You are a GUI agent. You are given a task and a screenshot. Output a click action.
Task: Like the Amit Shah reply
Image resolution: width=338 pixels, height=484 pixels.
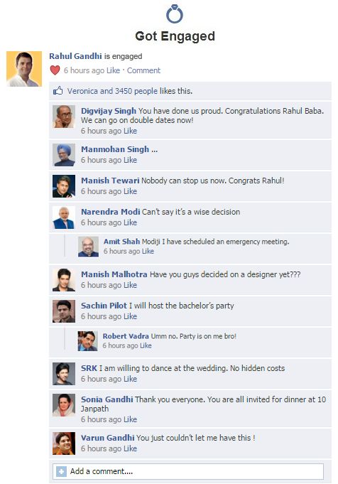click(x=148, y=252)
